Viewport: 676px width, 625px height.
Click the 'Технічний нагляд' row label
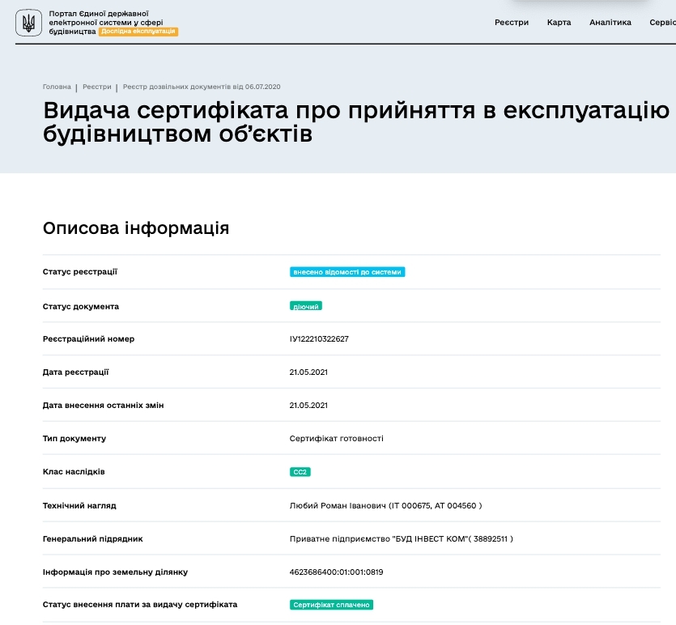coord(79,506)
